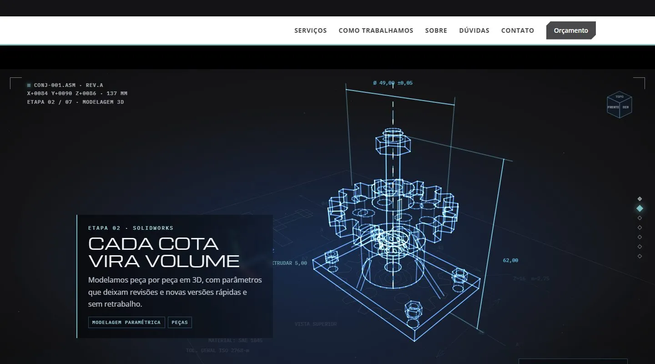Viewport: 655px width, 364px height.
Task: Click the Modelagem Paramétrica tag
Action: point(126,323)
